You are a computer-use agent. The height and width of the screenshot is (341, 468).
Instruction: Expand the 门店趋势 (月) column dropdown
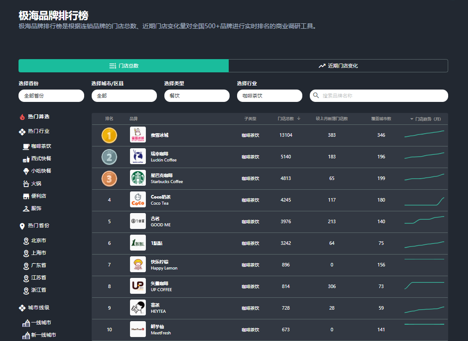412,119
